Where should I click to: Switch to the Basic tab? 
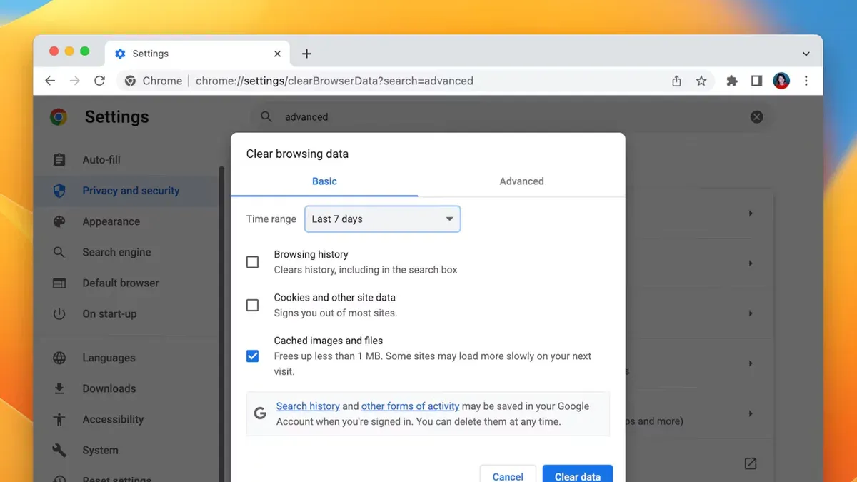tap(324, 181)
